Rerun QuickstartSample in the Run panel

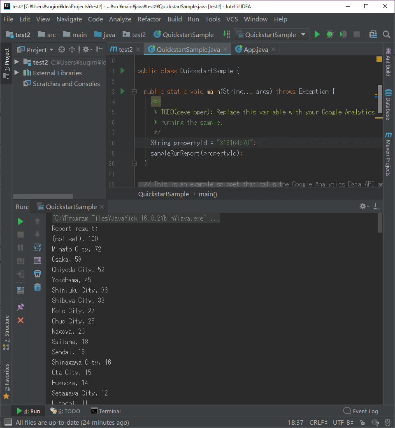click(21, 222)
